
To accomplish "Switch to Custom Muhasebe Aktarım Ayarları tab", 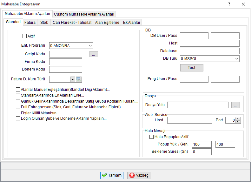I will point(84,14).
